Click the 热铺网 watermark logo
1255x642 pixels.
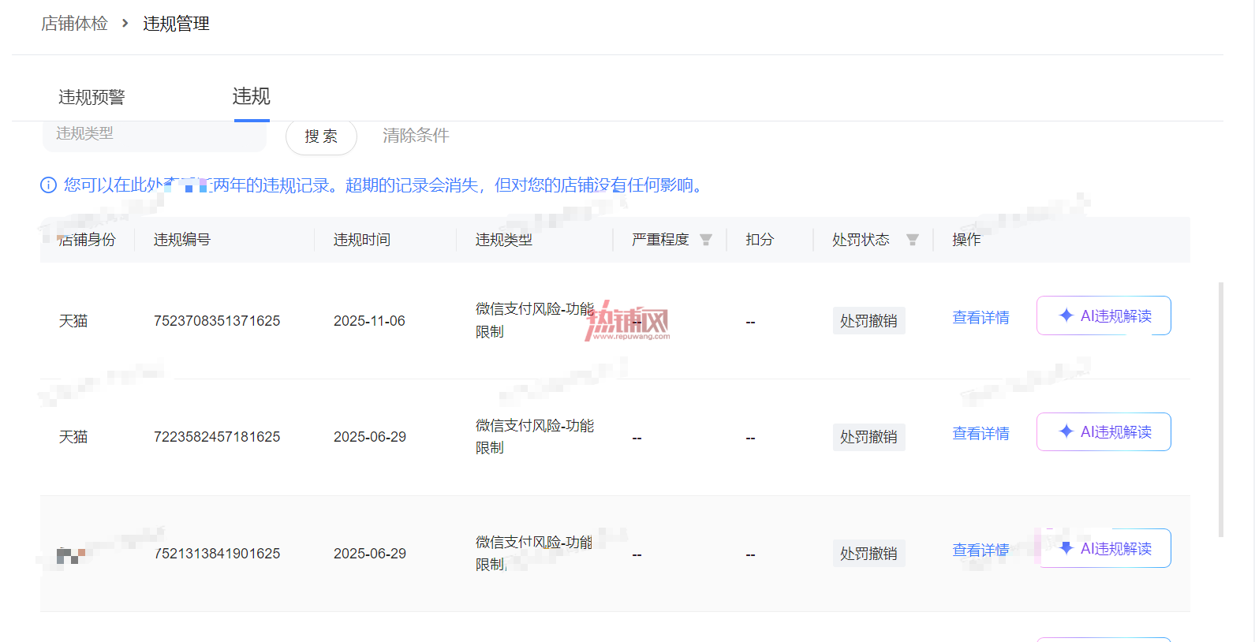pyautogui.click(x=628, y=322)
